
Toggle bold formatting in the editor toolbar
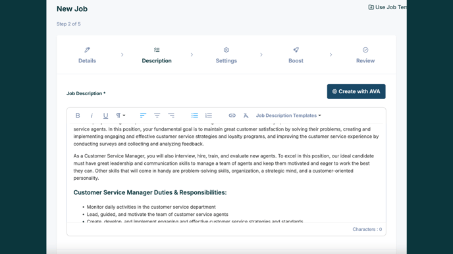pyautogui.click(x=78, y=116)
